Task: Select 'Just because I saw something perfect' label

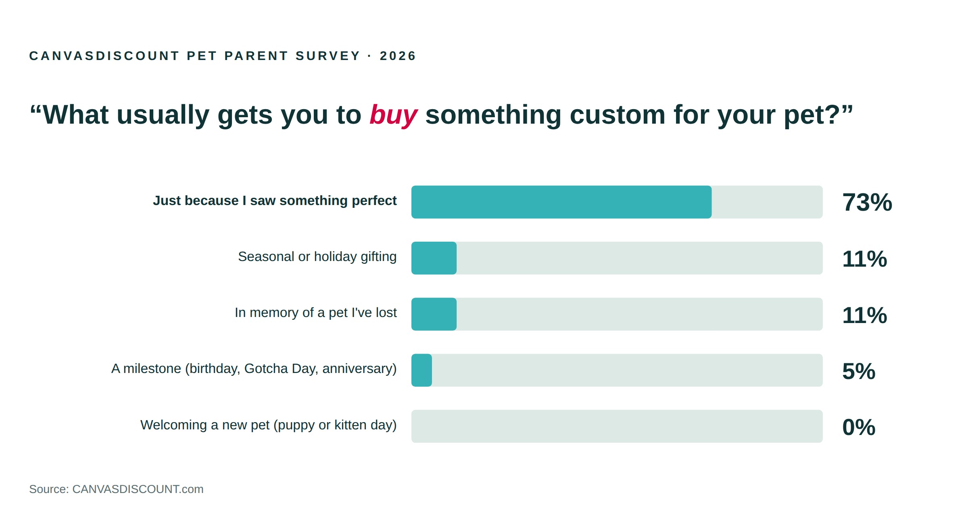Action: 275,201
